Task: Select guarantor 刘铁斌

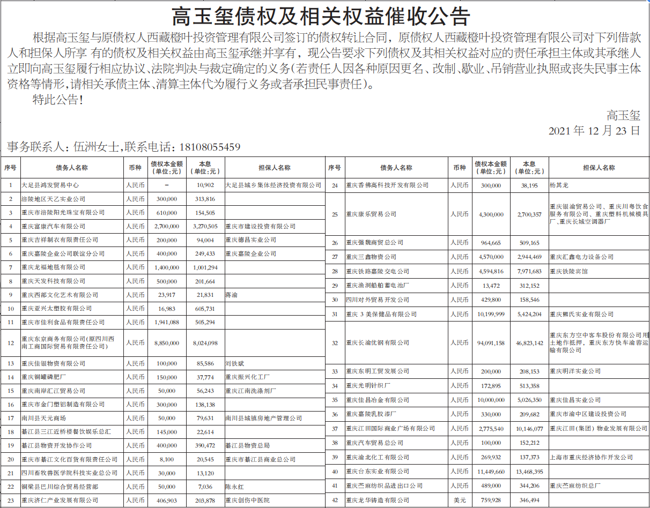Action: [x=235, y=364]
